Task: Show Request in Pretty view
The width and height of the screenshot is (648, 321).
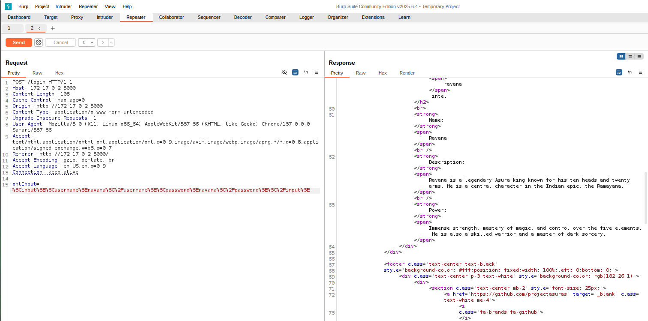Action: click(x=14, y=73)
